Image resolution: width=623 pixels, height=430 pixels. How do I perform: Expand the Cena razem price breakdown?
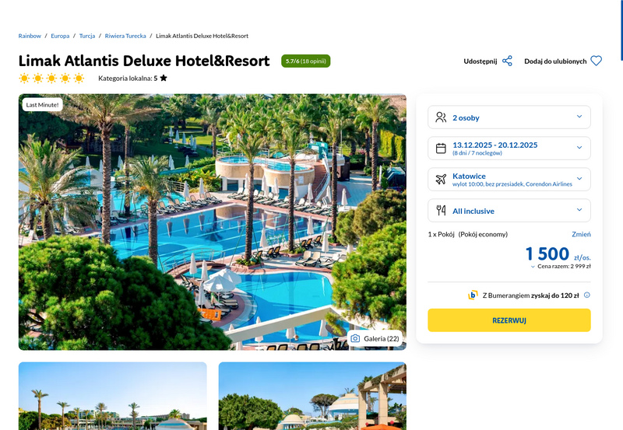[x=561, y=266]
